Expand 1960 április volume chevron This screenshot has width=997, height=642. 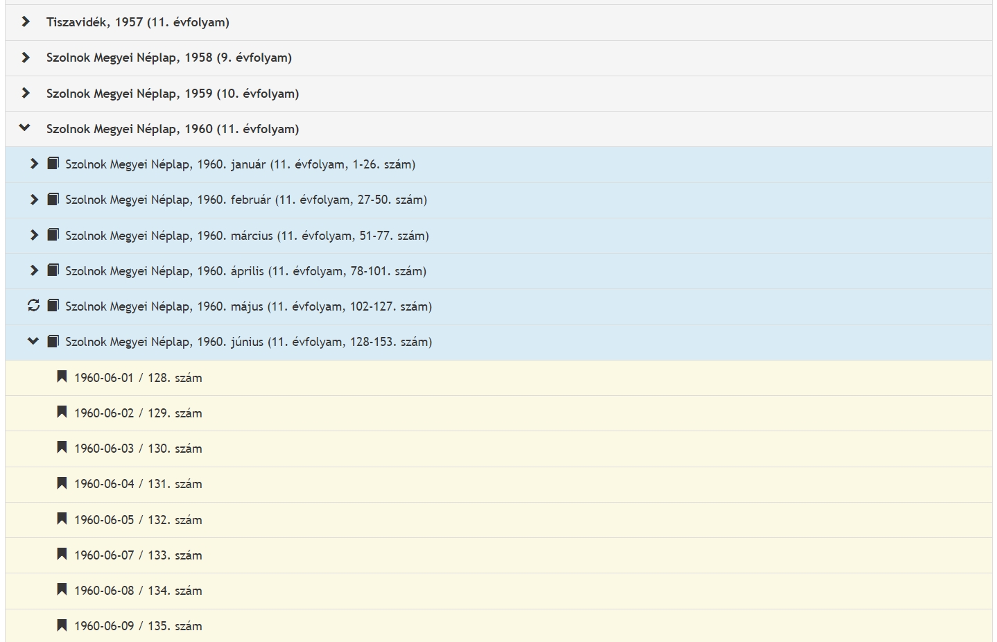click(x=34, y=270)
